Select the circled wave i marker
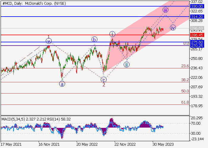Viewport: 208px width, 148px height. click(112, 34)
